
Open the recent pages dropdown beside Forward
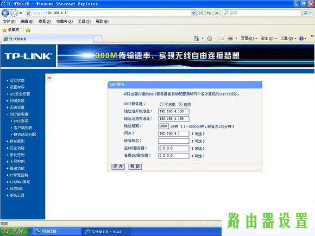[x=21, y=13]
